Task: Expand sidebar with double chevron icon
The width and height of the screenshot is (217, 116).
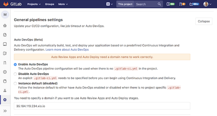Action: click(5, 111)
